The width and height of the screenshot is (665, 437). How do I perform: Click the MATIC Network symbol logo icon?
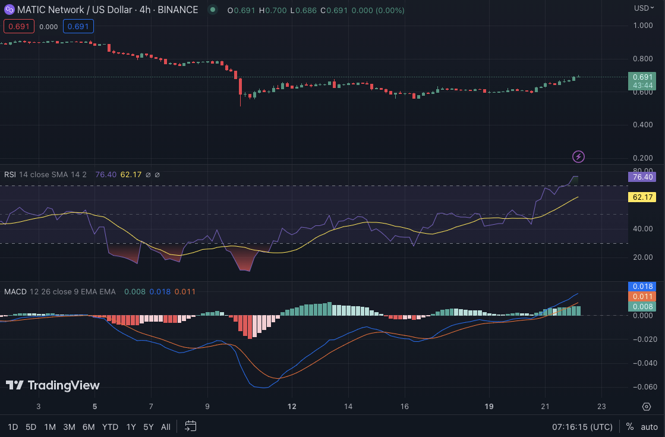pyautogui.click(x=9, y=10)
